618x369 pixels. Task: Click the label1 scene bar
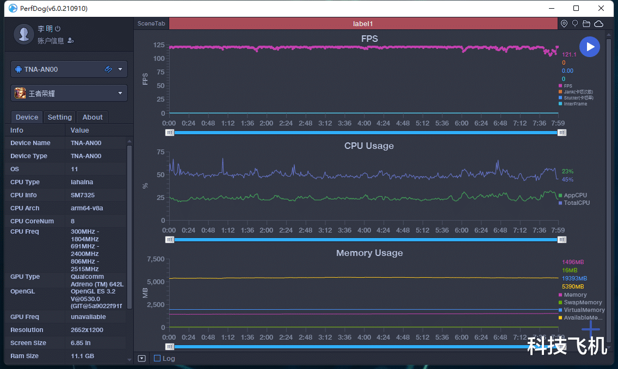coord(363,23)
